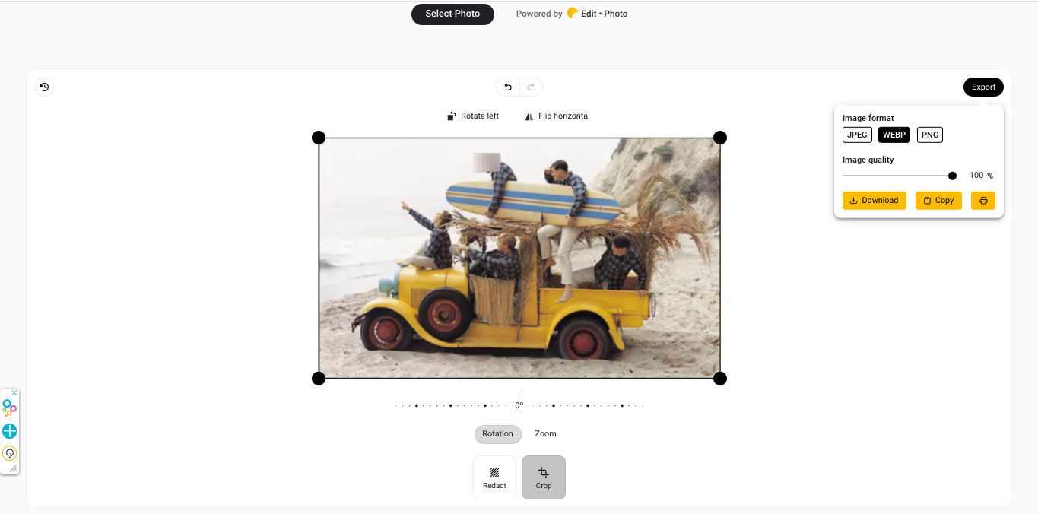Open the history revert icon
The height and width of the screenshot is (514, 1038).
[x=44, y=87]
